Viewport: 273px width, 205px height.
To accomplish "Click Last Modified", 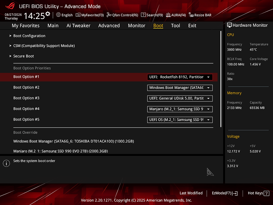I will tap(191, 193).
